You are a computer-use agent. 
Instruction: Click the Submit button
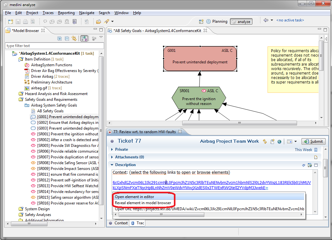pos(313,141)
